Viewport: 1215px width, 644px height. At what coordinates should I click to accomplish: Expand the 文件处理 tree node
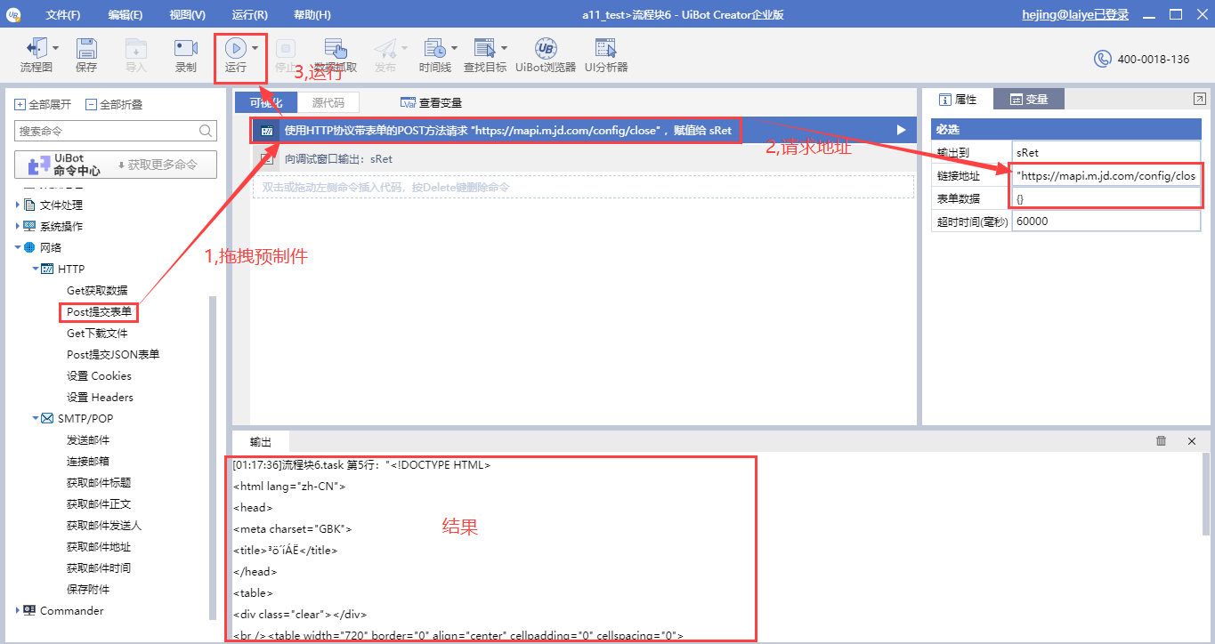pos(19,205)
